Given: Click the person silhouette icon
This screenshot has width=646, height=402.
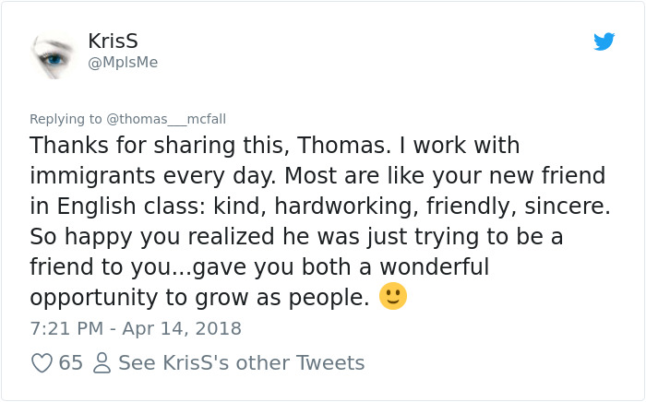Looking at the screenshot, I should [102, 363].
